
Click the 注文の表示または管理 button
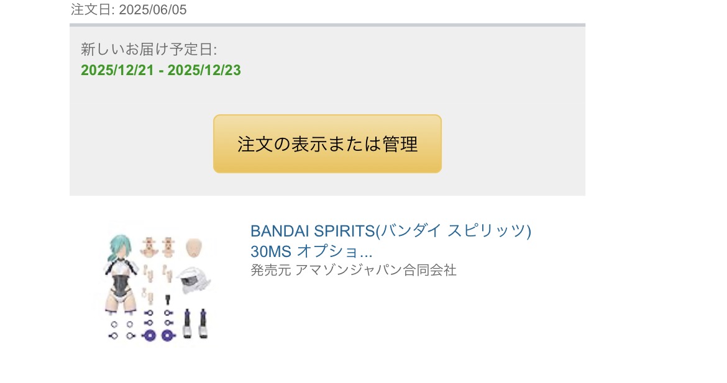(327, 144)
